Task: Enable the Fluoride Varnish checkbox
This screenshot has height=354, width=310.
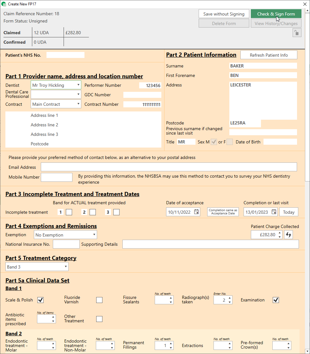Action: [x=99, y=300]
